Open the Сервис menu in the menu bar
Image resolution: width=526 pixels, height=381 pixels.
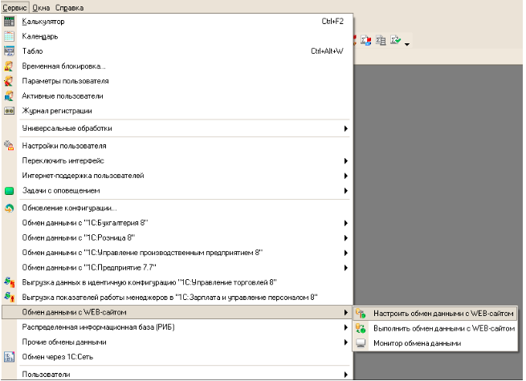coord(14,7)
